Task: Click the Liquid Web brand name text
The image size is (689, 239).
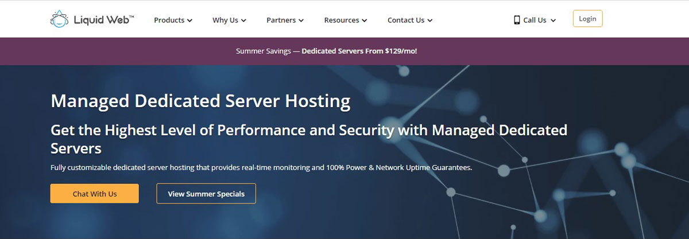Action: 104,20
